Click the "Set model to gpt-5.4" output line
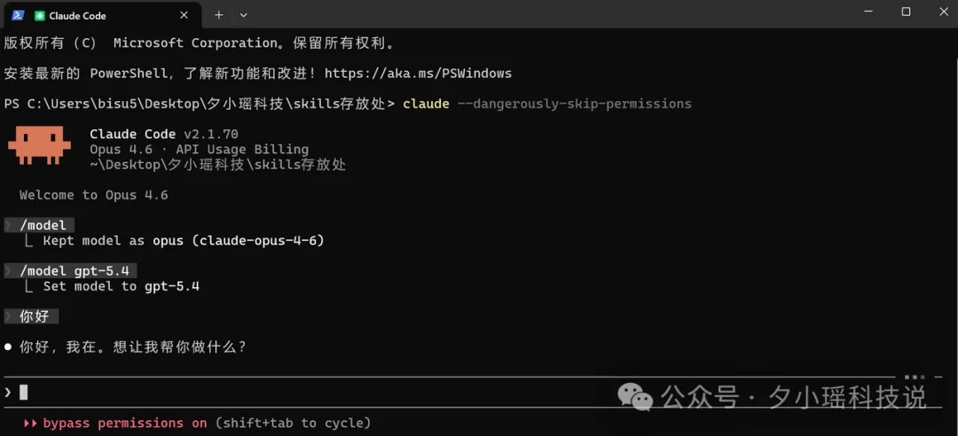 coord(121,286)
